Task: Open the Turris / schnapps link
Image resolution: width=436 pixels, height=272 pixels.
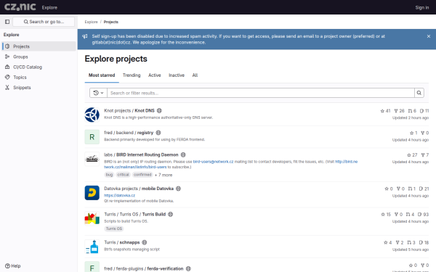Action: point(122,242)
